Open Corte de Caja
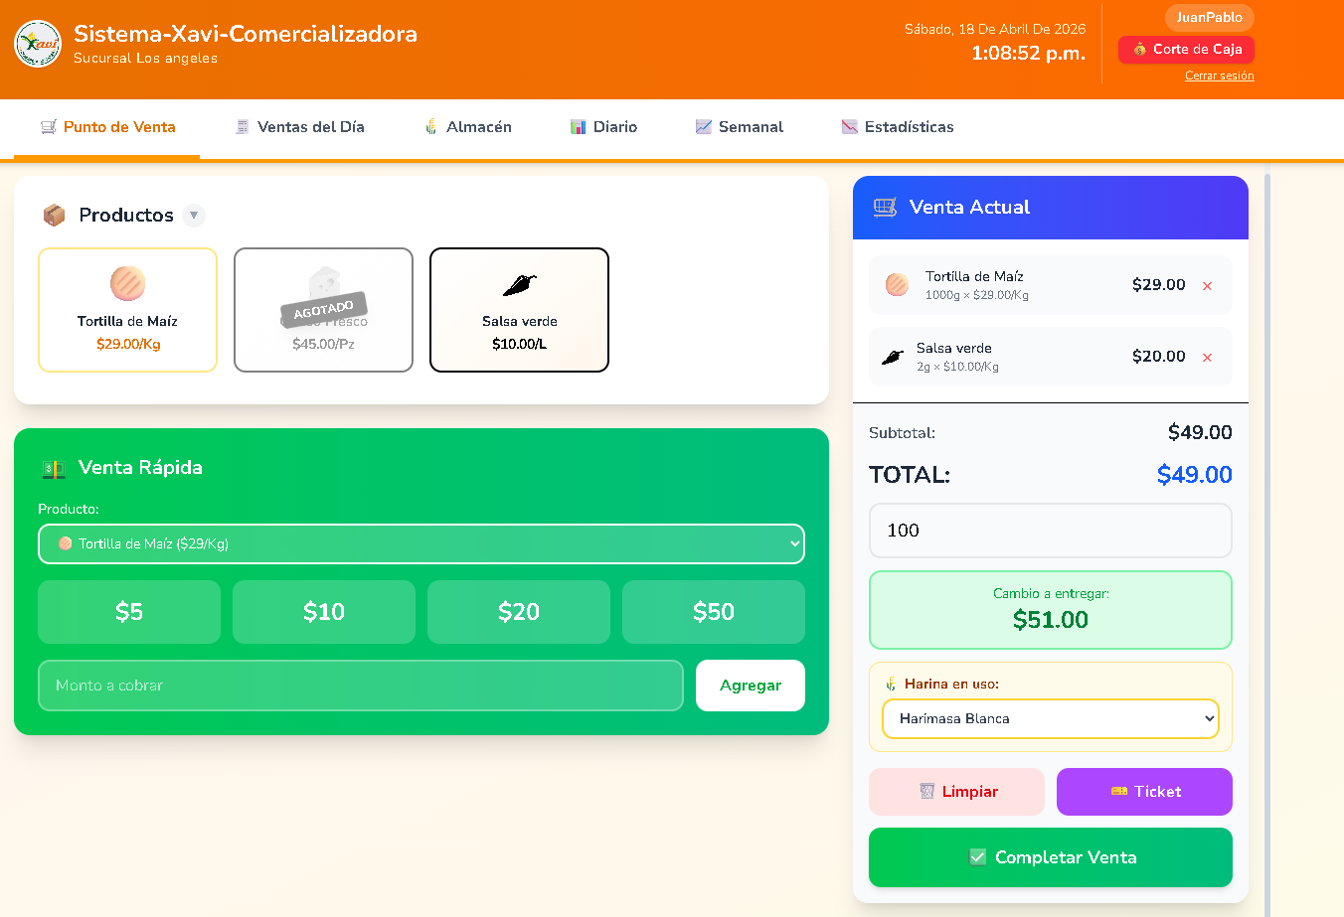This screenshot has height=917, width=1344. point(1186,50)
